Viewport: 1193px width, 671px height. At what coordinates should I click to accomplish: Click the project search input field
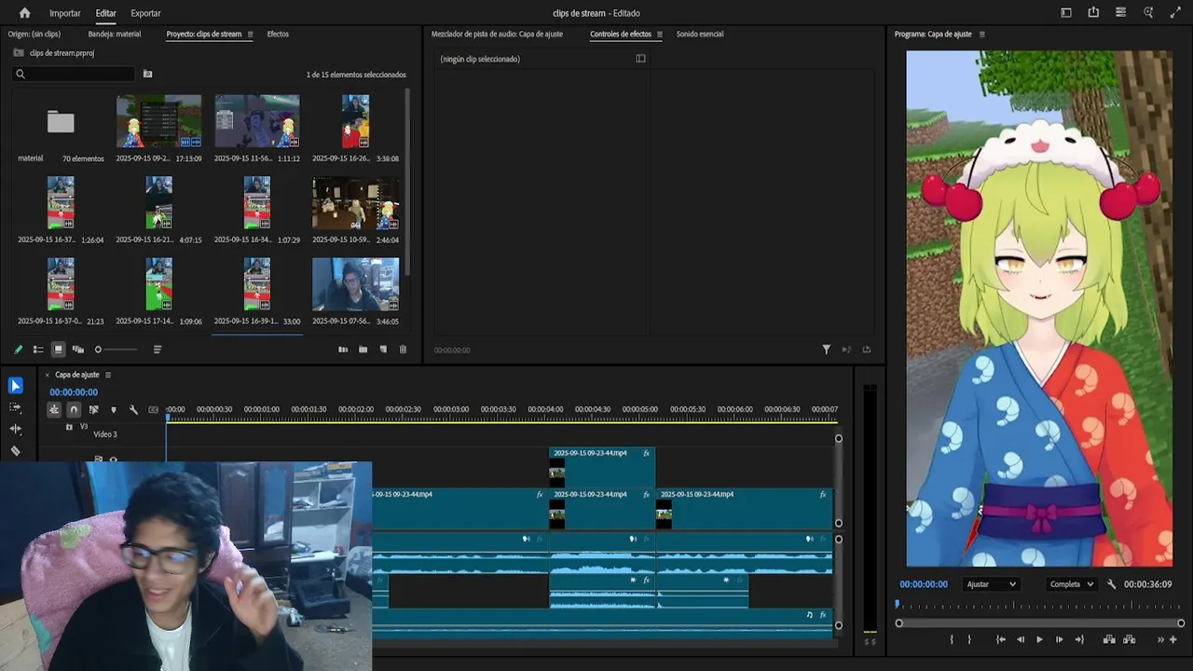pos(75,74)
